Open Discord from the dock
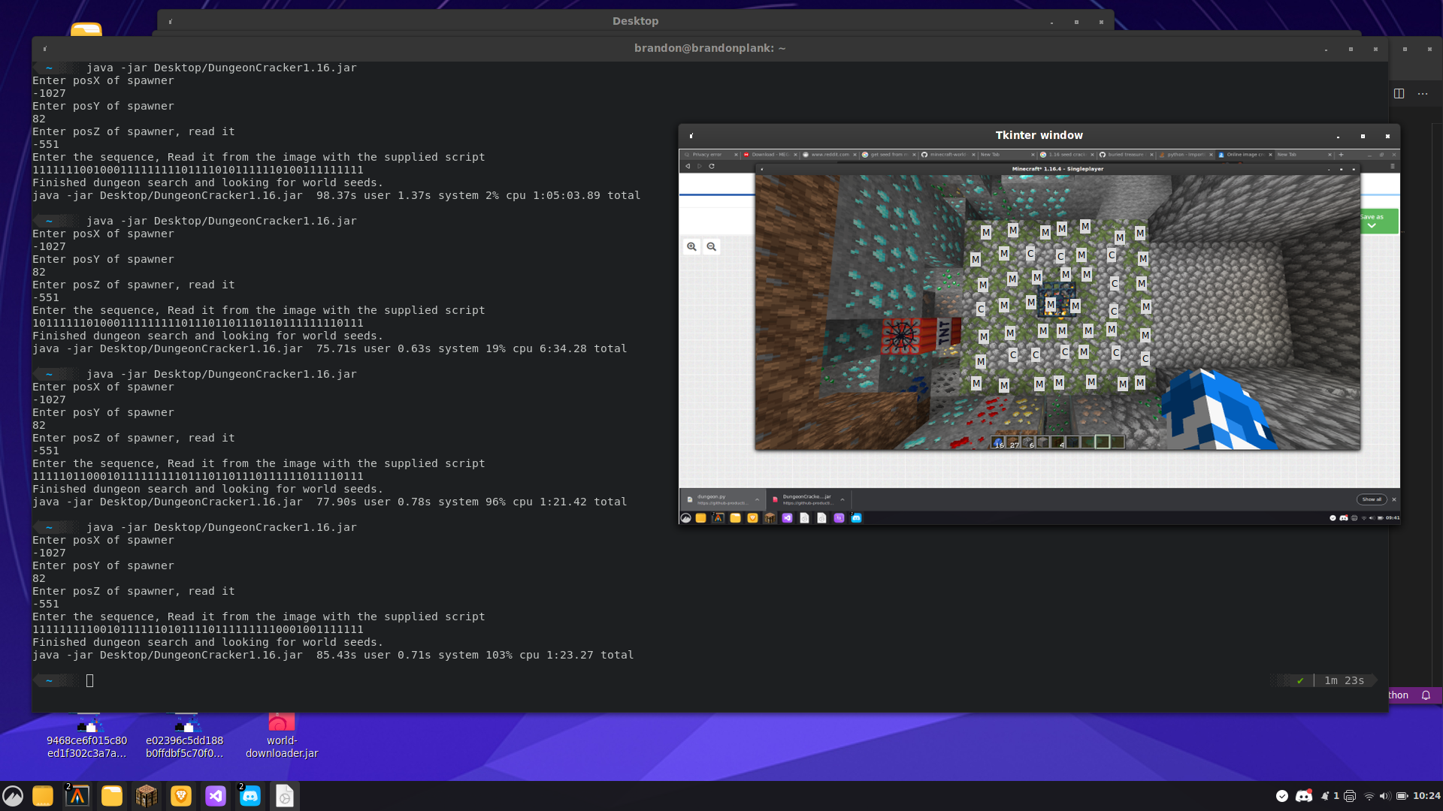The width and height of the screenshot is (1443, 811). (x=250, y=796)
